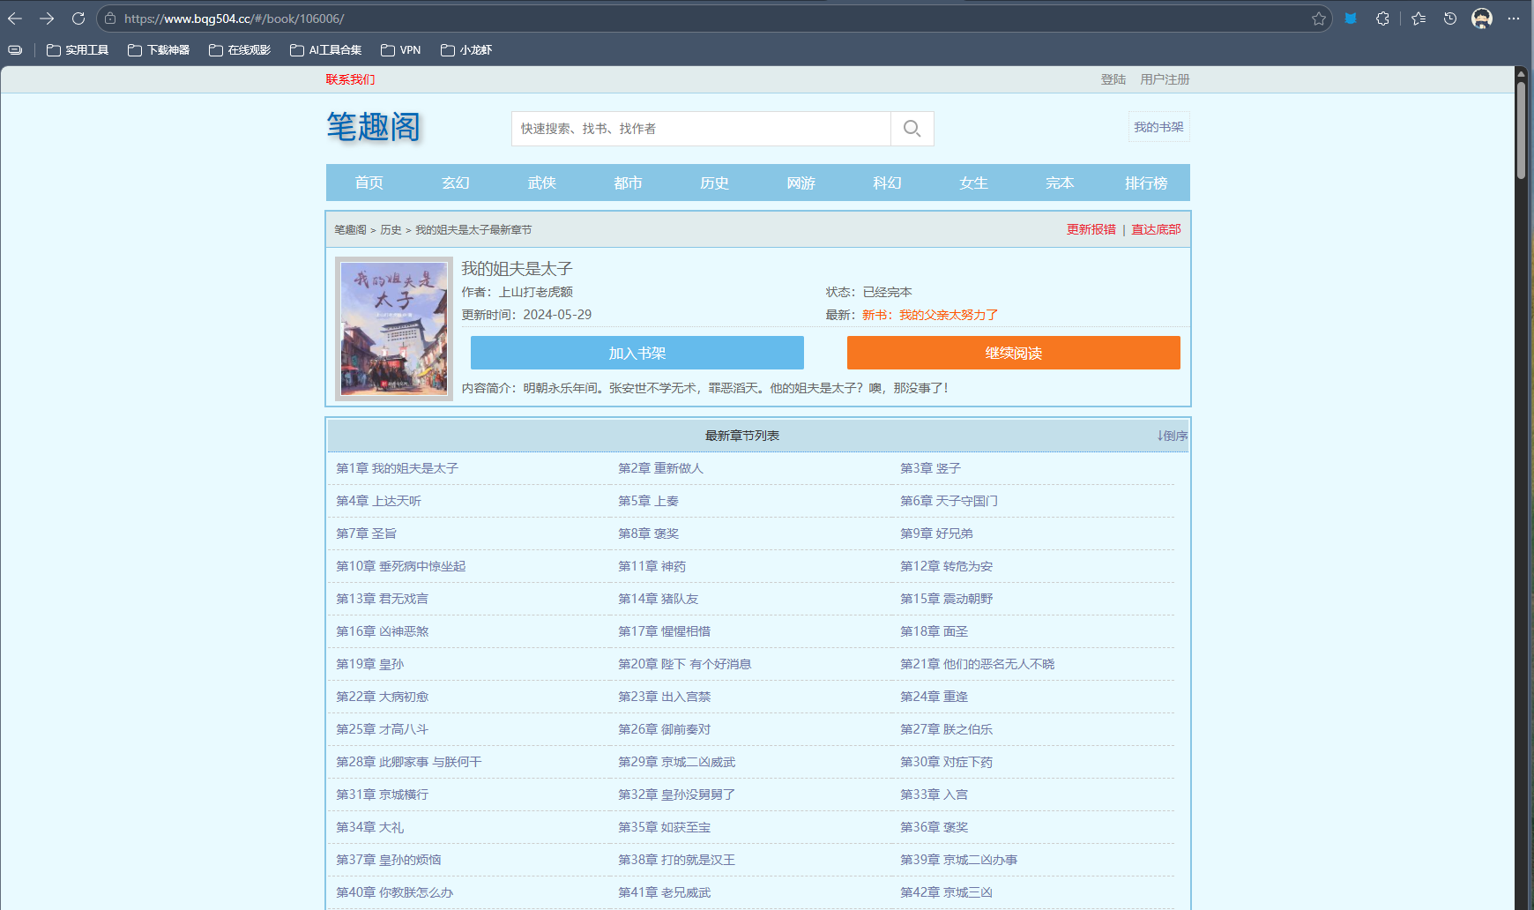Click the search magnifier icon
The width and height of the screenshot is (1534, 910).
[912, 129]
